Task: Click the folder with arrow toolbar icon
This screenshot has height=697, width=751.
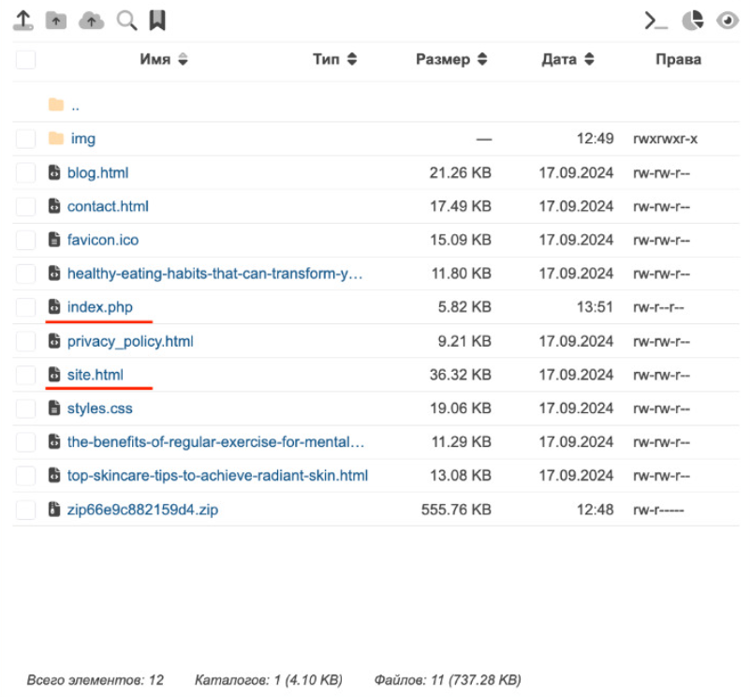Action: tap(56, 21)
